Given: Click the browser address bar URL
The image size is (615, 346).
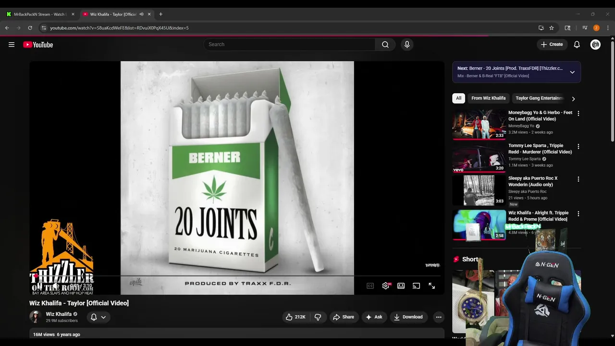Looking at the screenshot, I should tap(119, 28).
